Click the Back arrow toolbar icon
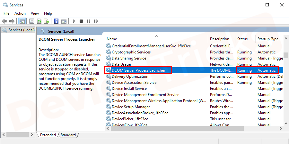The height and width of the screenshot is (144, 289). point(4,21)
